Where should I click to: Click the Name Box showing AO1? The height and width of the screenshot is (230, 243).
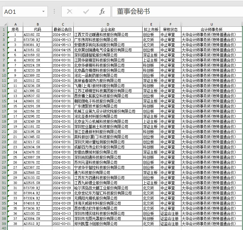25,12
